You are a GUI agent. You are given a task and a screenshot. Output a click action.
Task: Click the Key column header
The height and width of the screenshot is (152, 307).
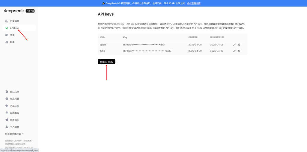click(125, 37)
